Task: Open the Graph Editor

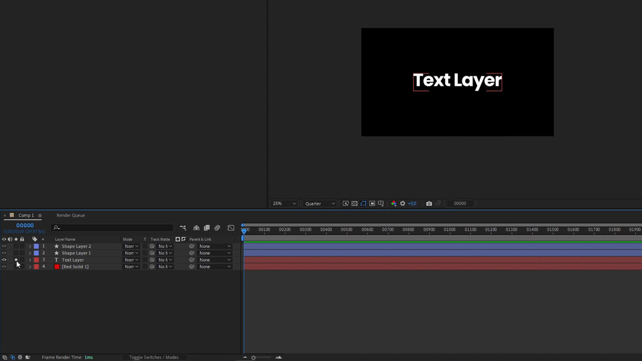Action: click(x=231, y=228)
